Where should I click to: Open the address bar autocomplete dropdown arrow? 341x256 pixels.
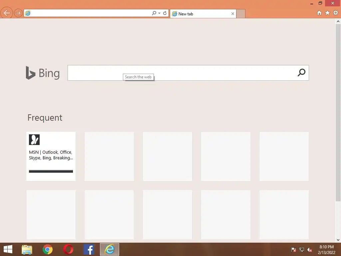tap(160, 13)
